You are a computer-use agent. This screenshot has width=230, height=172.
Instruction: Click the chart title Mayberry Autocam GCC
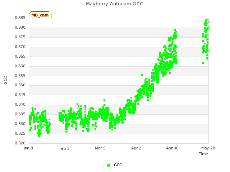pos(114,4)
